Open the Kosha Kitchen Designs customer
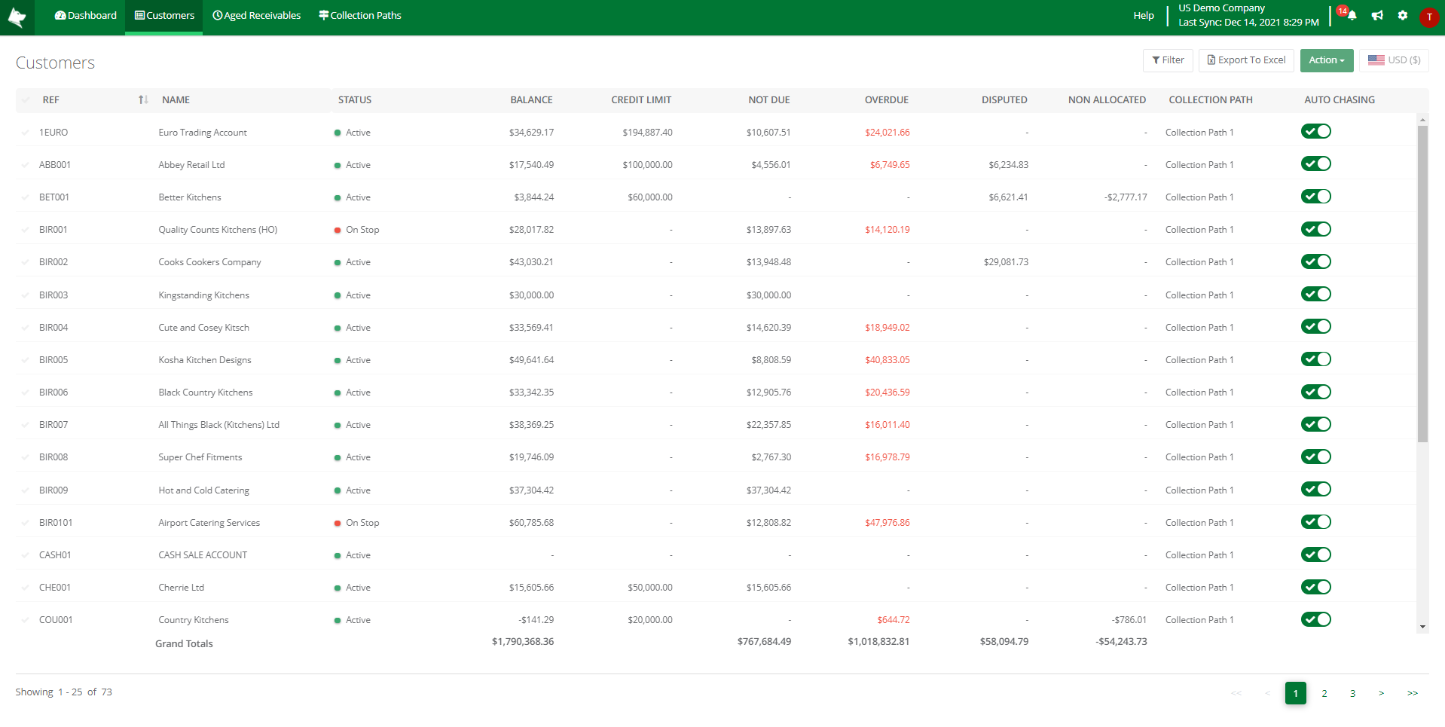The image size is (1445, 727). (205, 360)
